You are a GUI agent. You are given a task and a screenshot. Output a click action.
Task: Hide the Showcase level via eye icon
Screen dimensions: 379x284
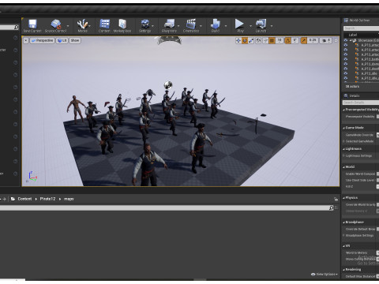click(346, 40)
